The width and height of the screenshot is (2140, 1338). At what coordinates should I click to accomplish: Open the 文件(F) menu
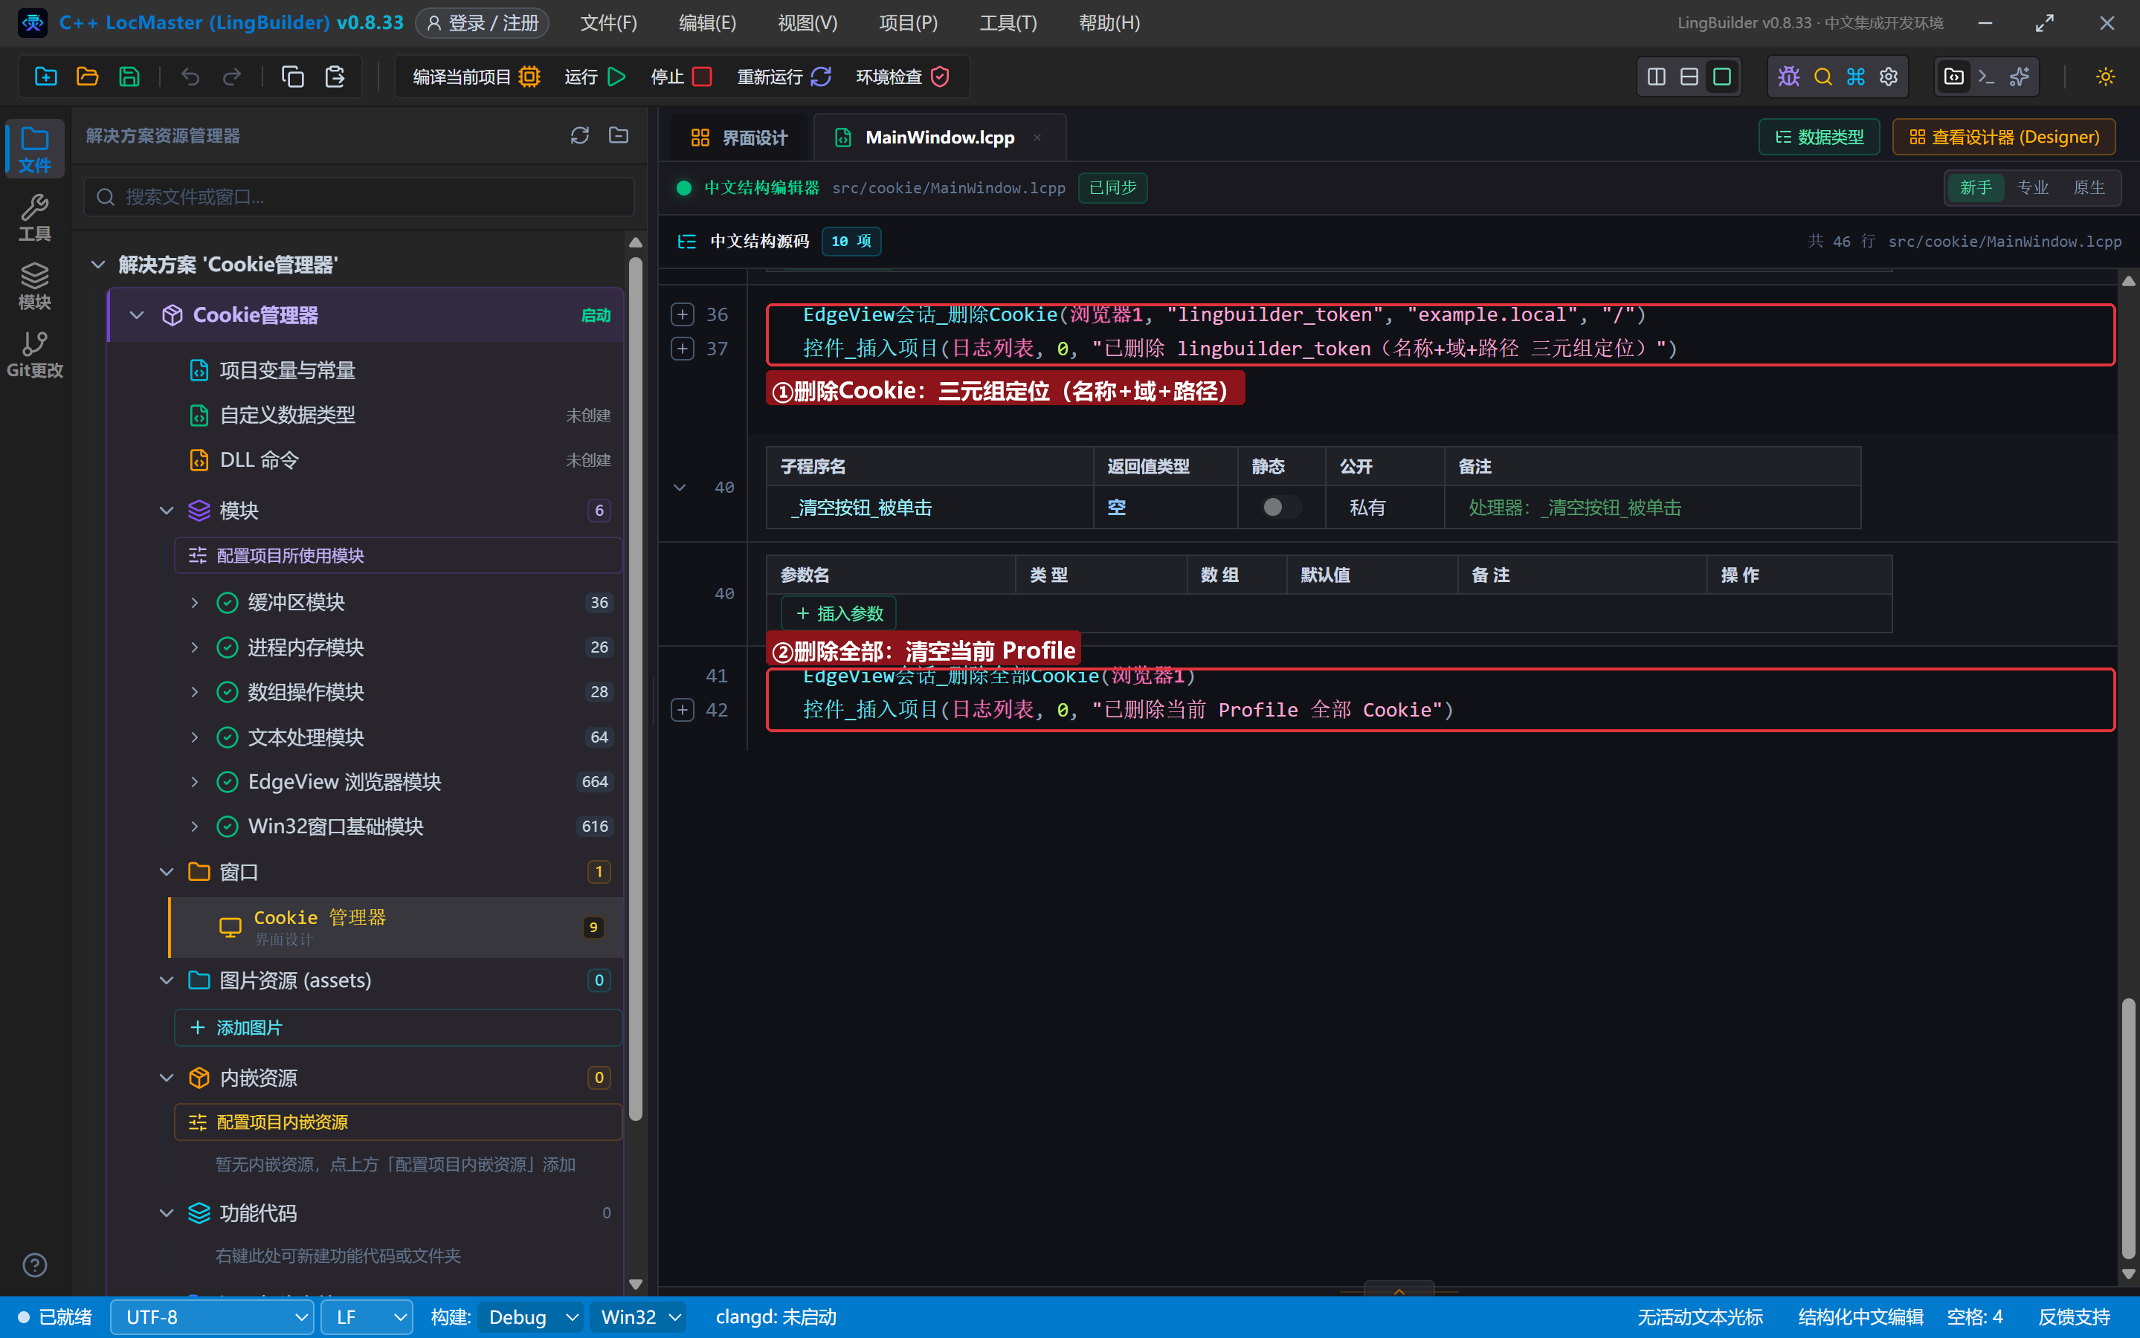click(608, 23)
